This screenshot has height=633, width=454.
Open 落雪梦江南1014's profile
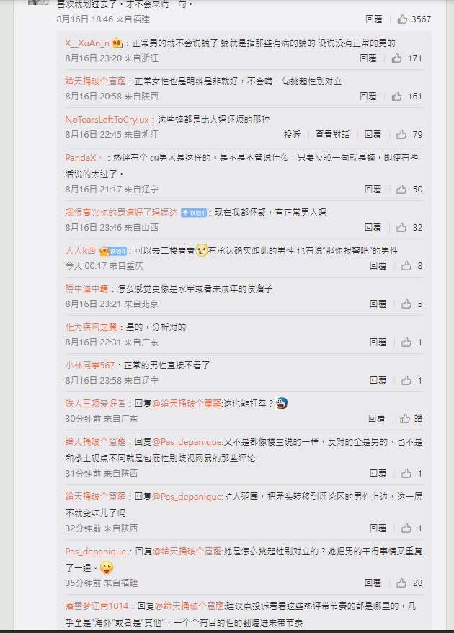(x=97, y=606)
